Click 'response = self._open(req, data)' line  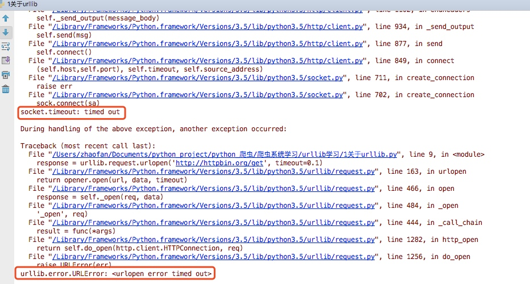pos(100,197)
